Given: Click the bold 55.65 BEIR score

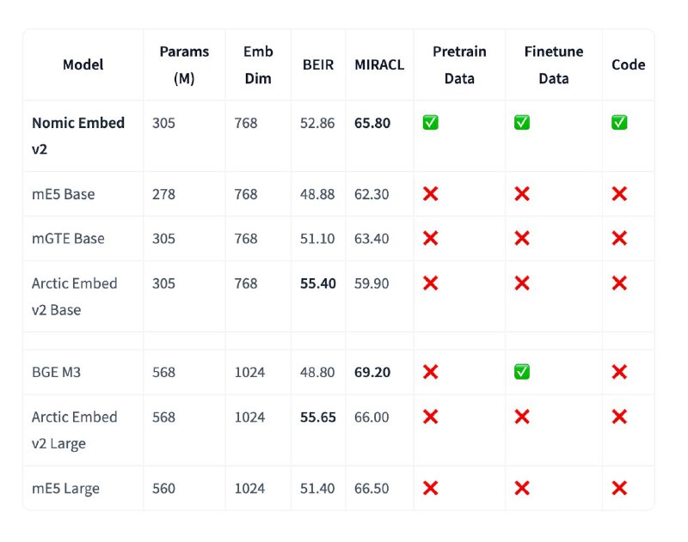Looking at the screenshot, I should tap(318, 417).
